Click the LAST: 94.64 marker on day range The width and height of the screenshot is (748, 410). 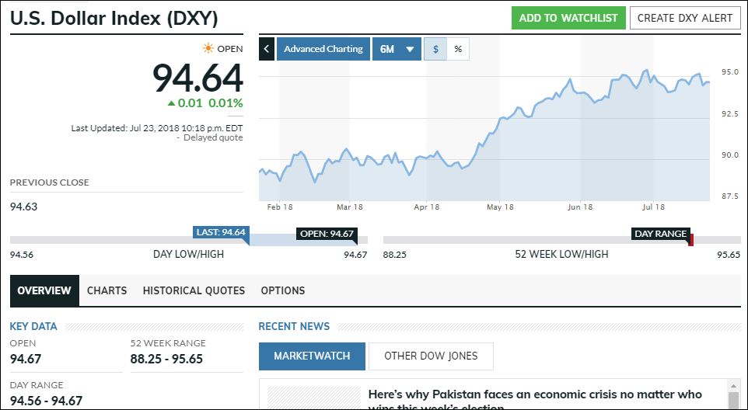pyautogui.click(x=221, y=232)
